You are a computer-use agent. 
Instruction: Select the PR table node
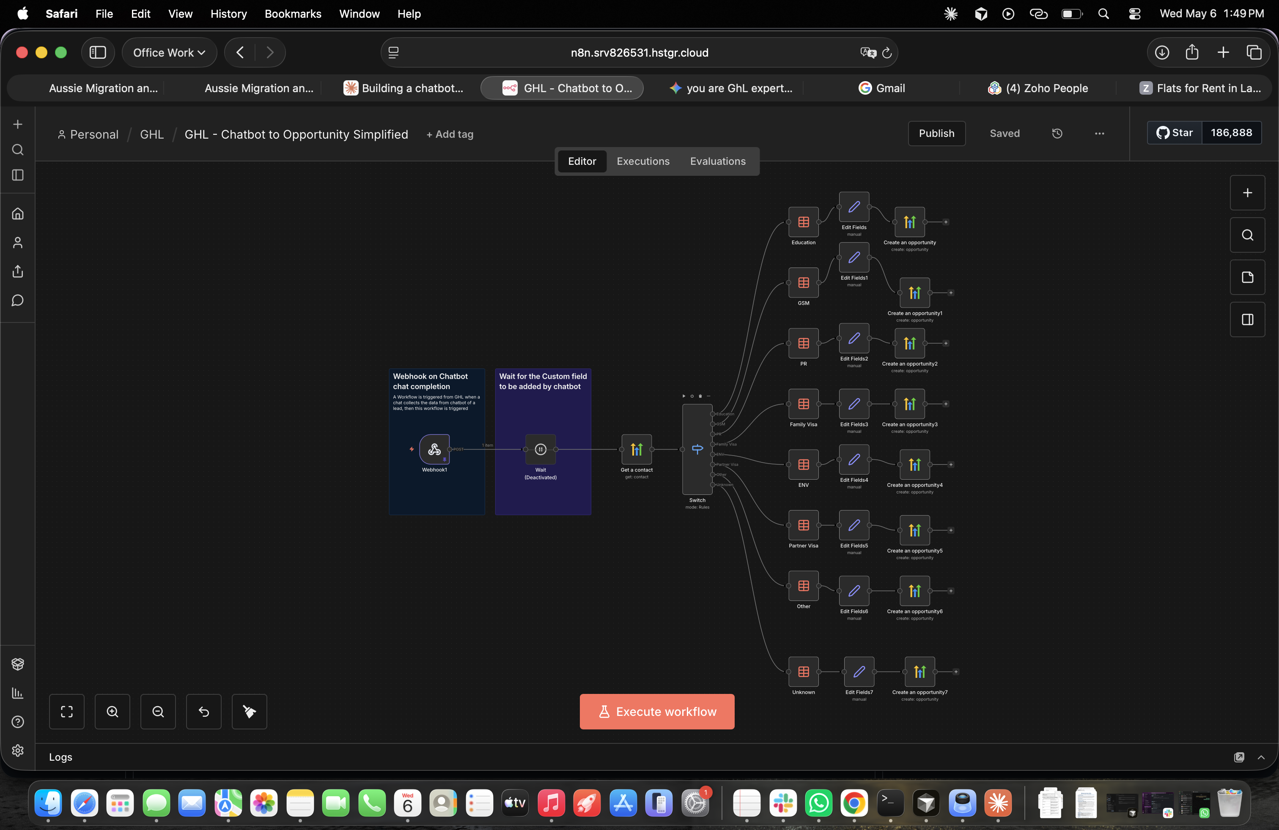[x=803, y=343]
